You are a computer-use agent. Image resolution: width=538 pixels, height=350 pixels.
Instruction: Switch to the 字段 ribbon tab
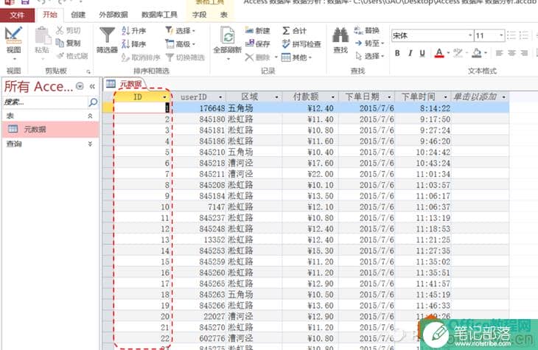tap(199, 15)
